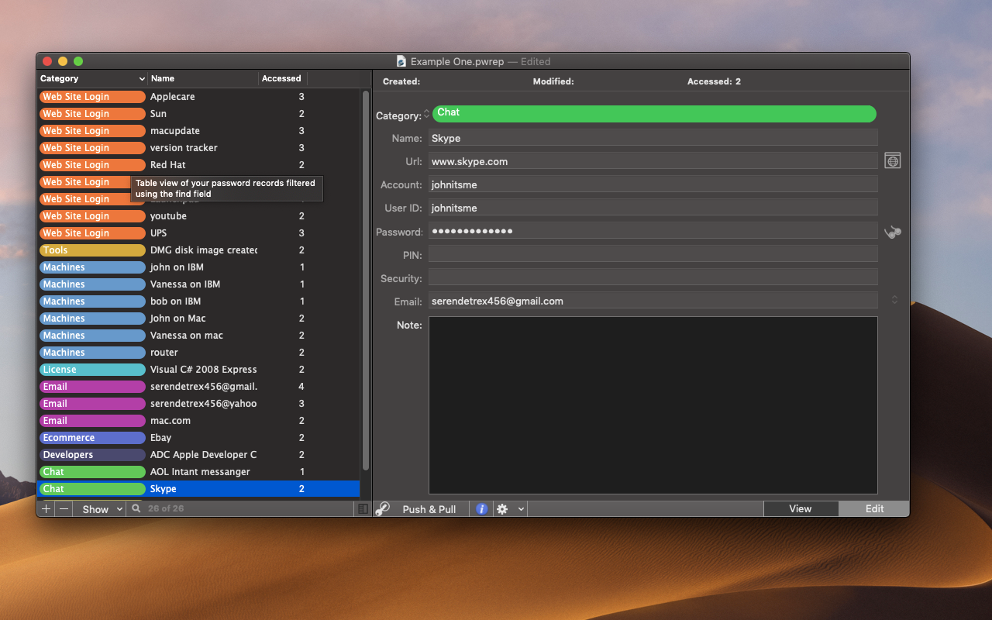992x620 pixels.
Task: Switch to View mode
Action: [800, 509]
